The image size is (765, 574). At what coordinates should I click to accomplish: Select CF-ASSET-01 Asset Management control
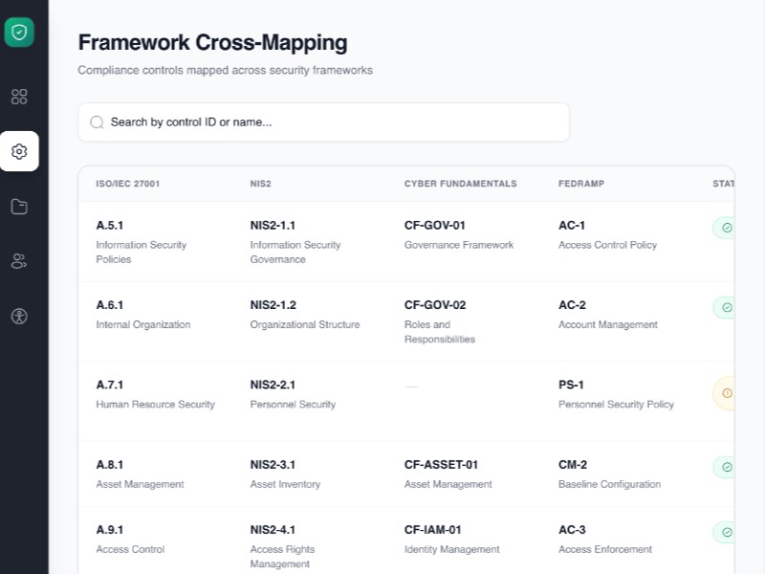(x=448, y=474)
